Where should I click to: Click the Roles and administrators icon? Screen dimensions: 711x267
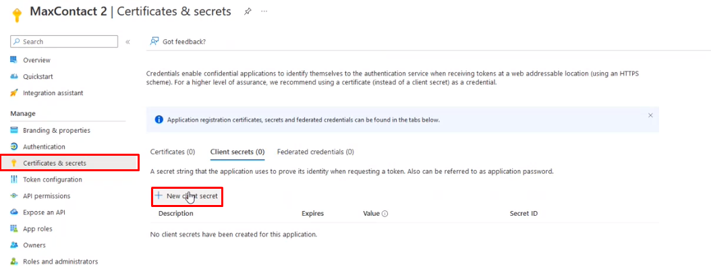(13, 262)
